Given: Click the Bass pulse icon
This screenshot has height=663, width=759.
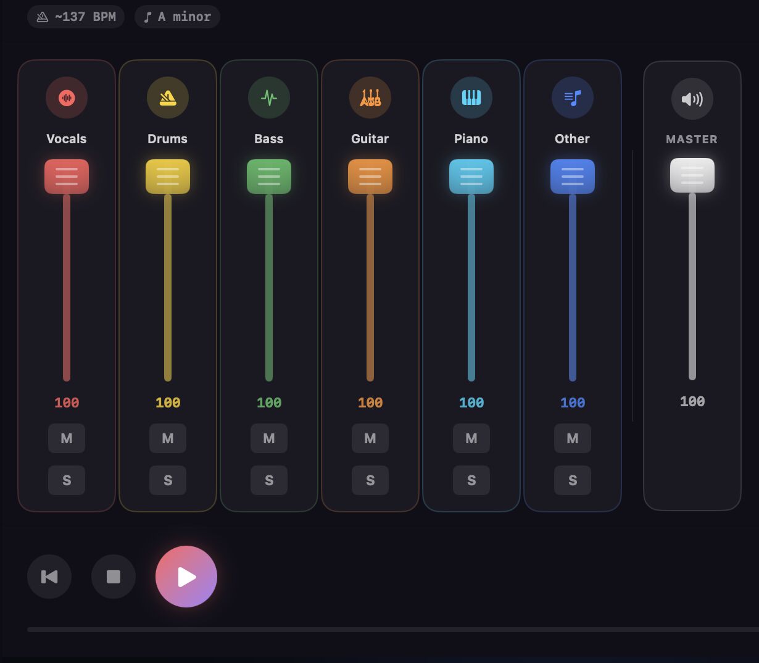Looking at the screenshot, I should point(269,98).
